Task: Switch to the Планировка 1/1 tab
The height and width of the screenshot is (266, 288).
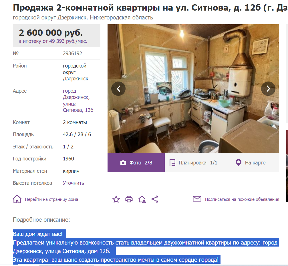Action: click(193, 162)
